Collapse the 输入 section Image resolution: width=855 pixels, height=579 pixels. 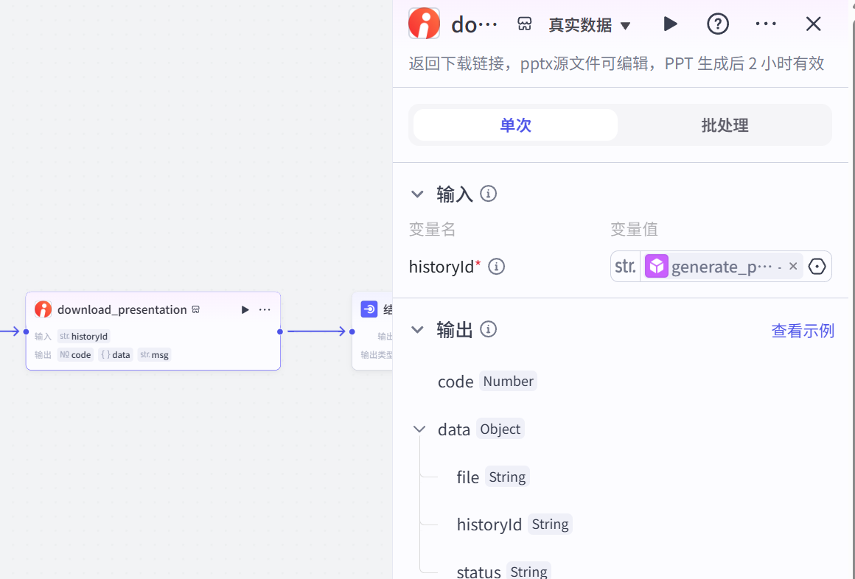(x=418, y=194)
